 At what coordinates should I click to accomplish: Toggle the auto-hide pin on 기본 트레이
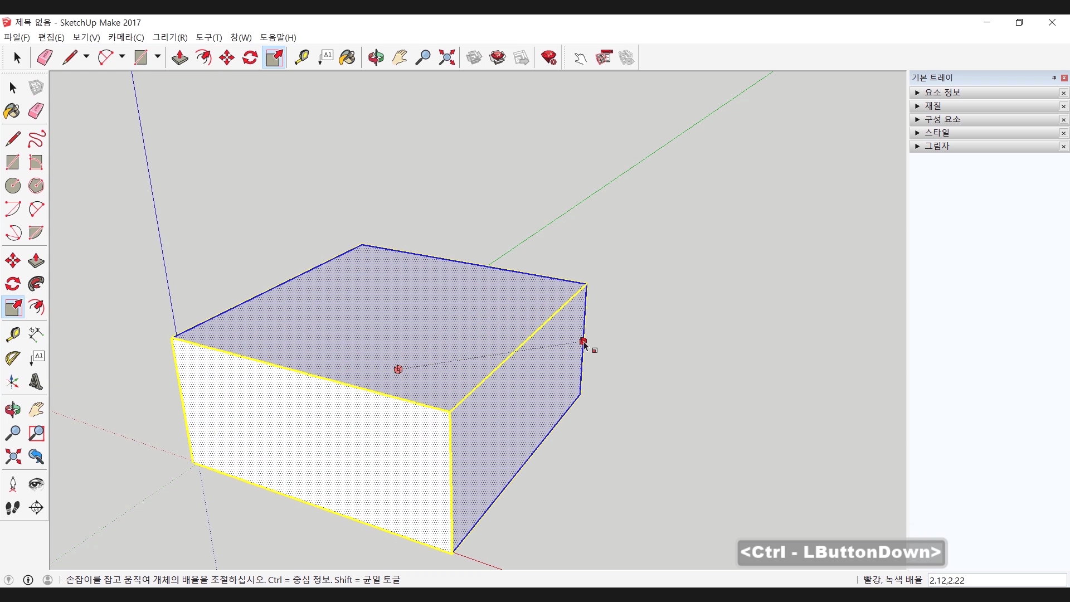[x=1053, y=77]
